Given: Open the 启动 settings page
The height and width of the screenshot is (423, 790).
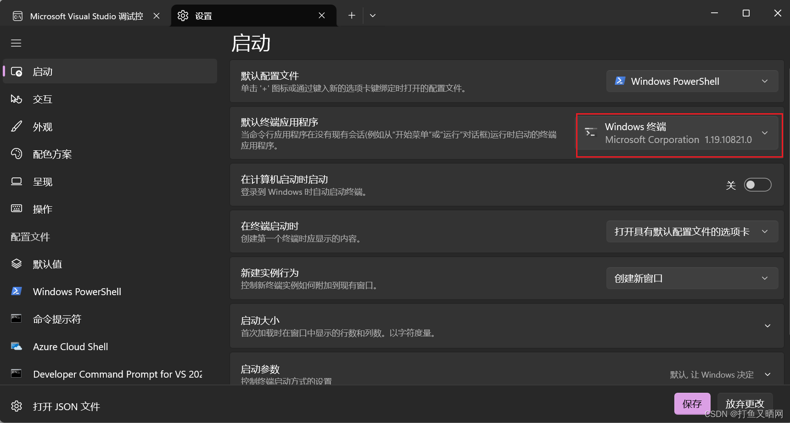Looking at the screenshot, I should pos(110,71).
